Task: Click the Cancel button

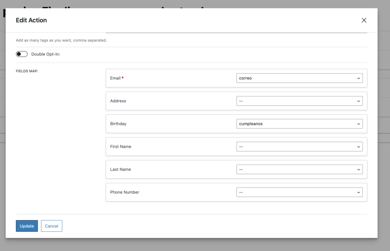Action: pyautogui.click(x=51, y=226)
